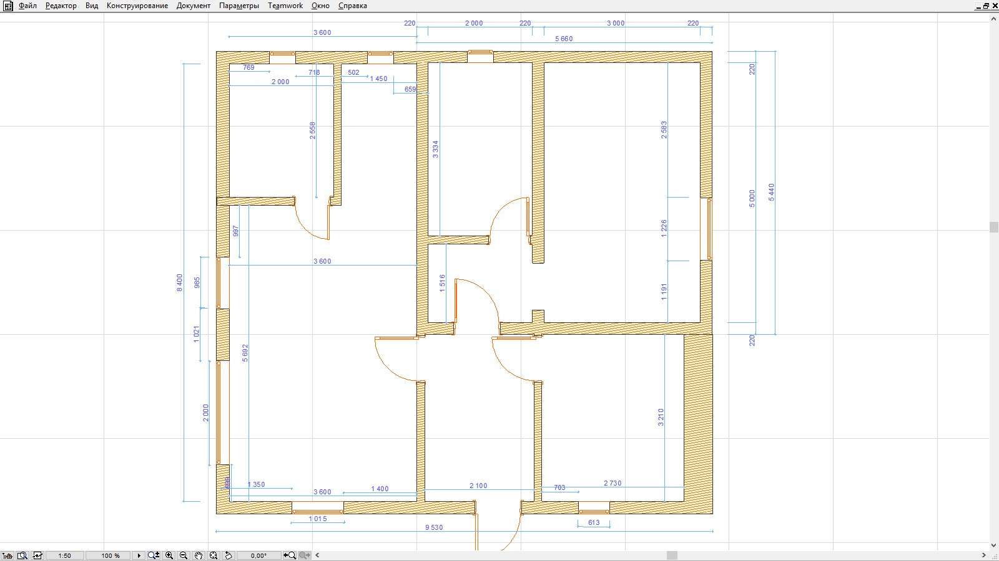The width and height of the screenshot is (999, 561).
Task: Click the 5 000 vertical dimension label
Action: pos(752,199)
